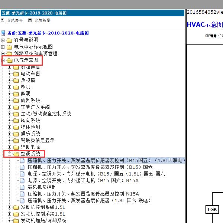Image resolution: width=223 pixels, height=223 pixels.
Task: Click the 电气中心标示视图 folder icon
Action: (x=9, y=47)
